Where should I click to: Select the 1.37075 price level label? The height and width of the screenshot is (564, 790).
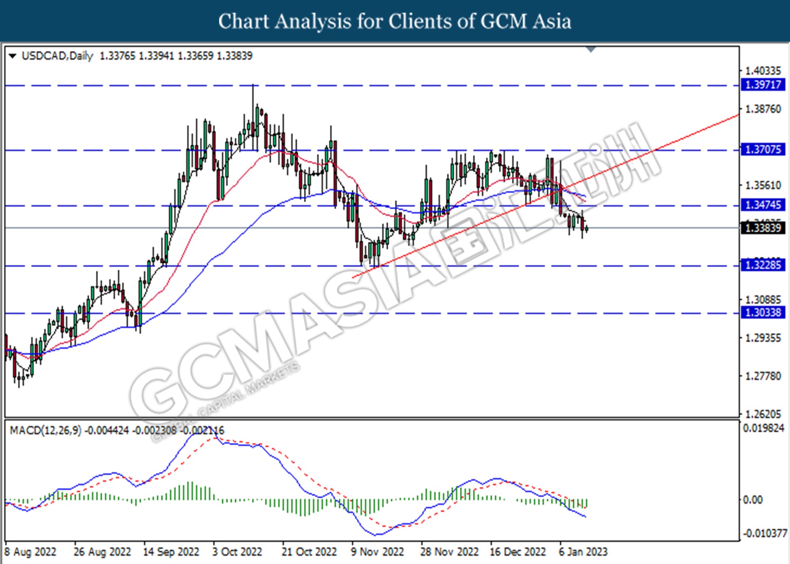(x=763, y=150)
